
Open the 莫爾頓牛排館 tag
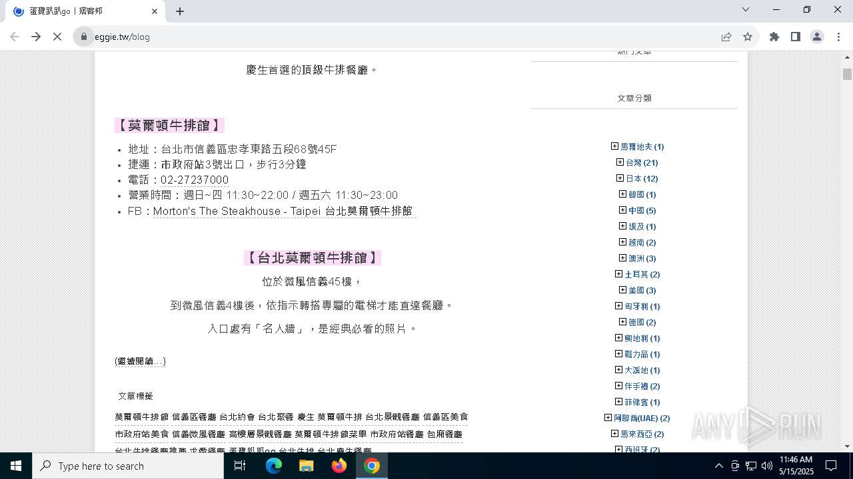[142, 417]
